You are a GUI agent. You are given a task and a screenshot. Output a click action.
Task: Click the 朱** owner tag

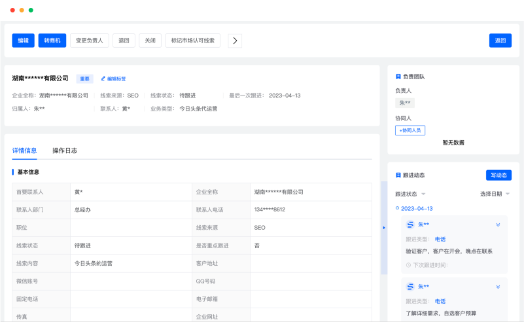coord(405,103)
